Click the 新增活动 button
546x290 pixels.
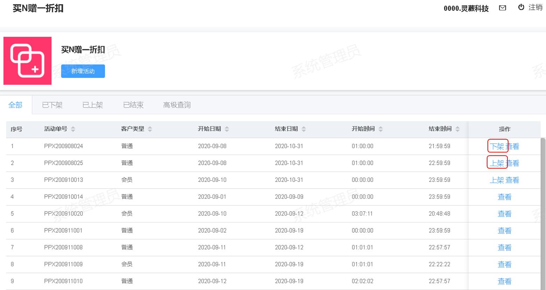83,71
